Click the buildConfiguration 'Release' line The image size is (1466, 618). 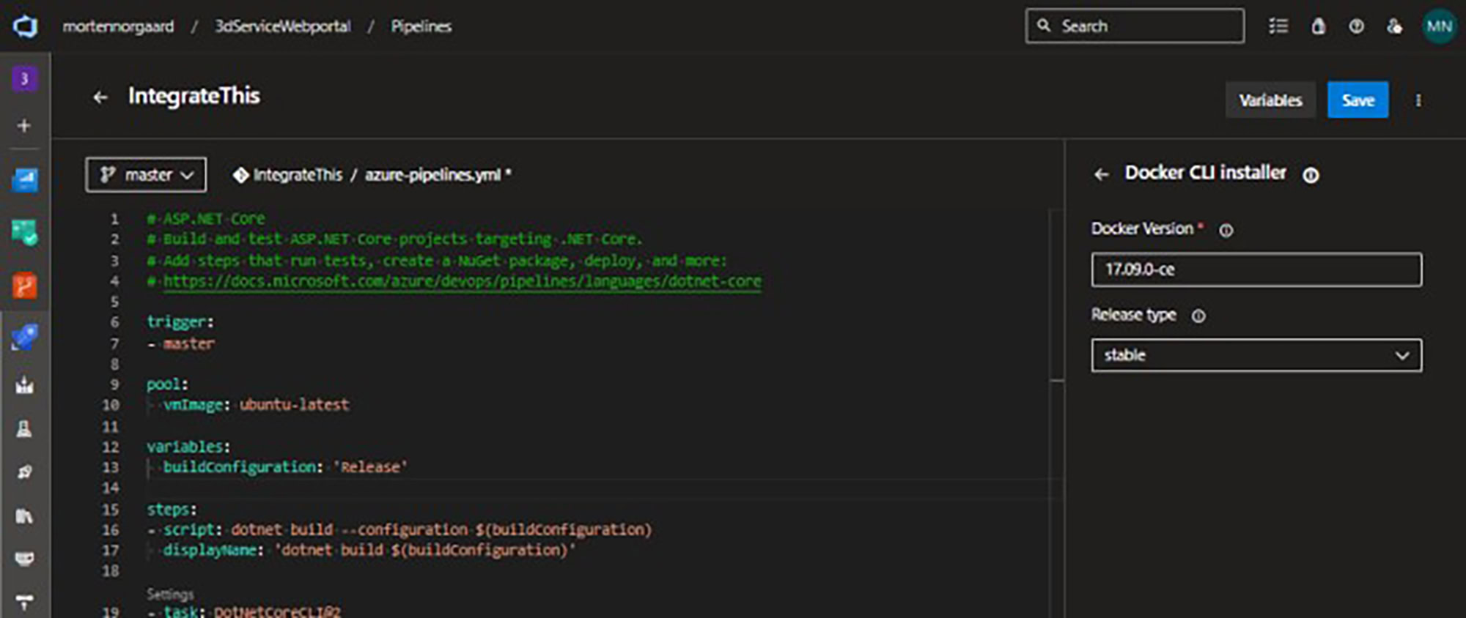[285, 467]
